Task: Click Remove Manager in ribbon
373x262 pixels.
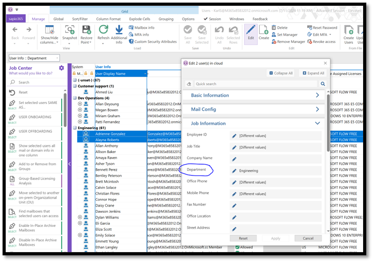Action: (288, 41)
